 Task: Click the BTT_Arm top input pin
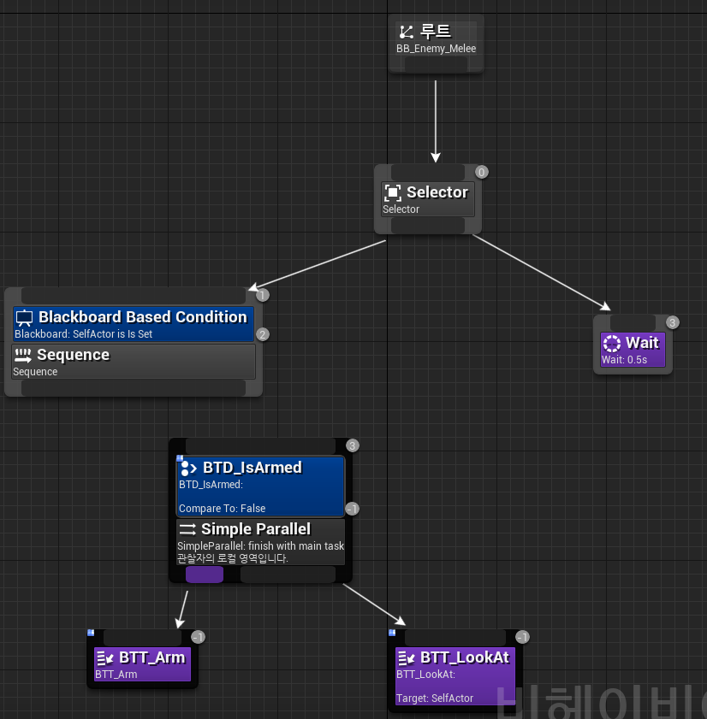click(x=142, y=638)
